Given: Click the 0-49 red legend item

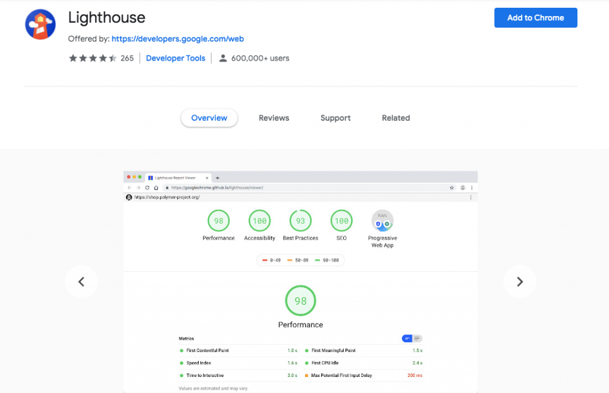Looking at the screenshot, I should (x=271, y=260).
